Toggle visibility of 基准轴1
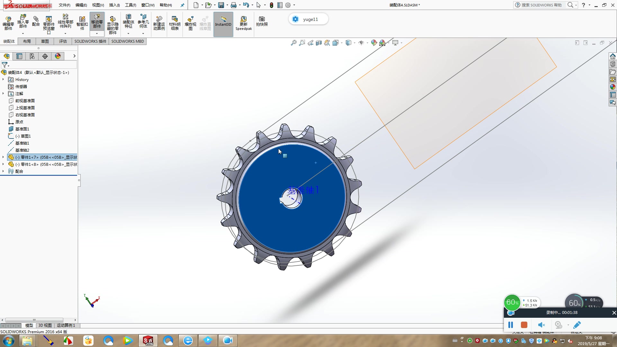 coord(22,143)
